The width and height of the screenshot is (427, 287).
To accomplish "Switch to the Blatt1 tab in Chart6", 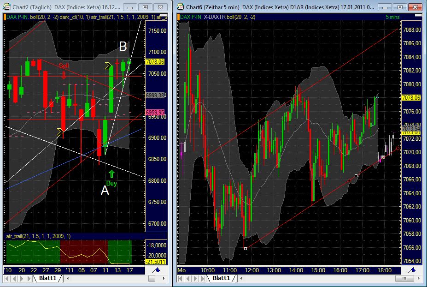I will (221, 278).
